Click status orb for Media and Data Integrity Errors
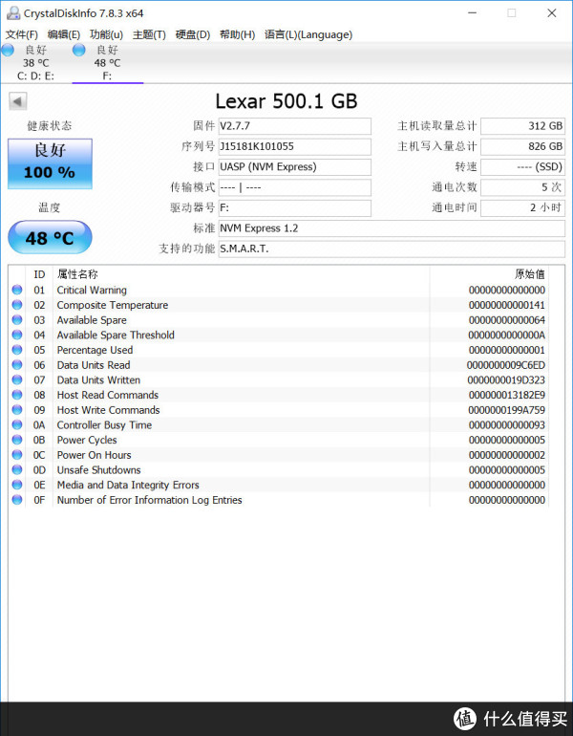573x736 pixels. pyautogui.click(x=17, y=485)
